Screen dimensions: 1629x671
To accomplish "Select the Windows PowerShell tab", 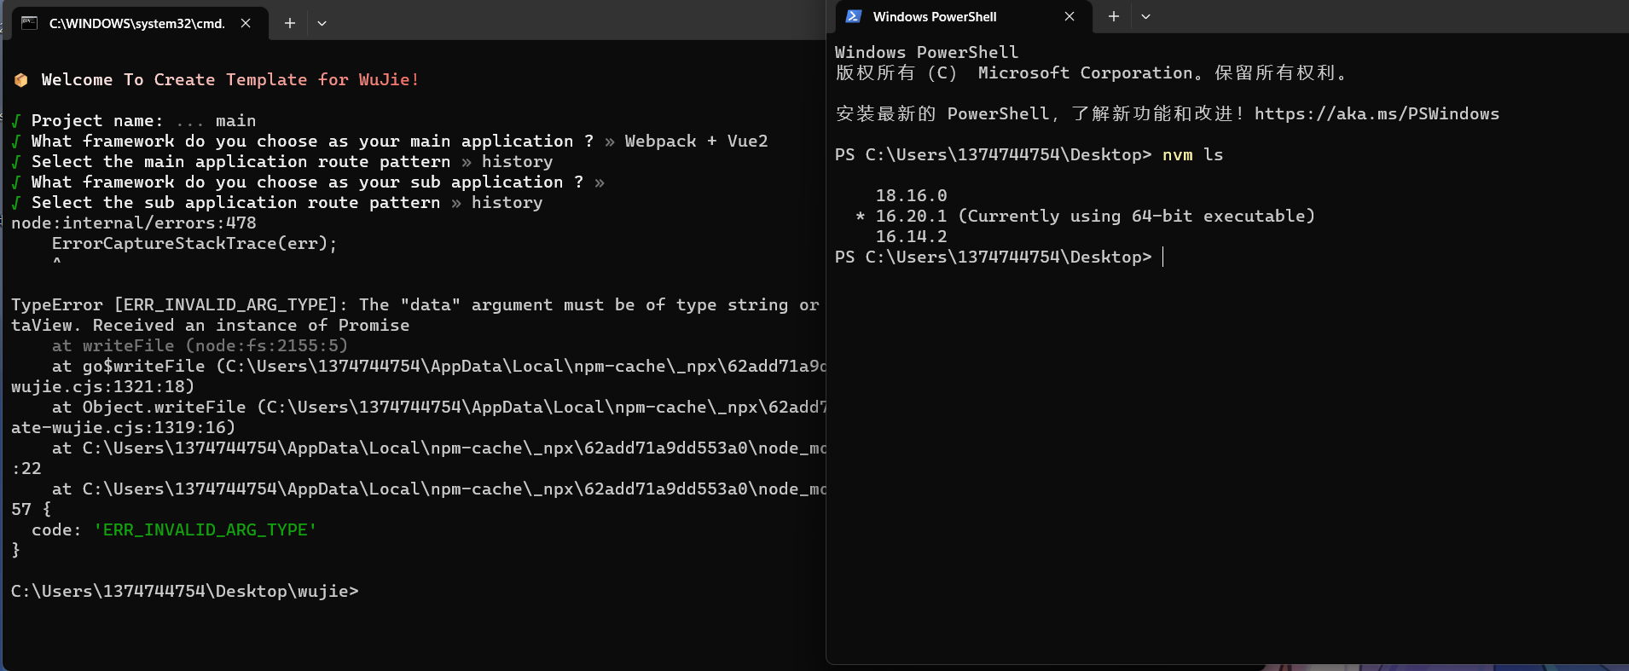I will coord(962,16).
